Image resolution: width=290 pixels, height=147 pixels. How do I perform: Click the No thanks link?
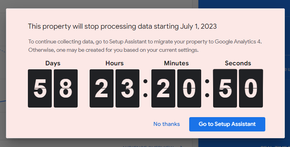[167, 124]
